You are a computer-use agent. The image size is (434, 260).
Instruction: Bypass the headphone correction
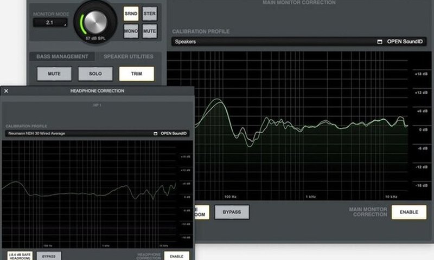tap(49, 256)
